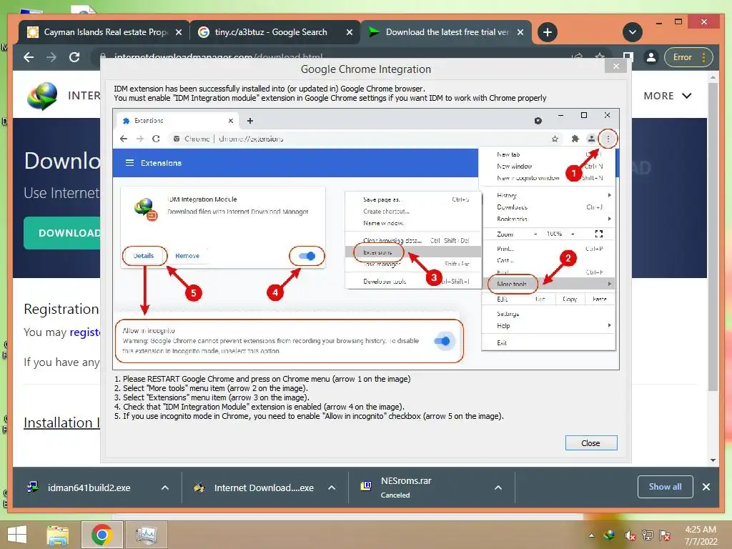Click instruction text '2. Select "More tools" menu item'
This screenshot has height=549, width=732.
[211, 388]
